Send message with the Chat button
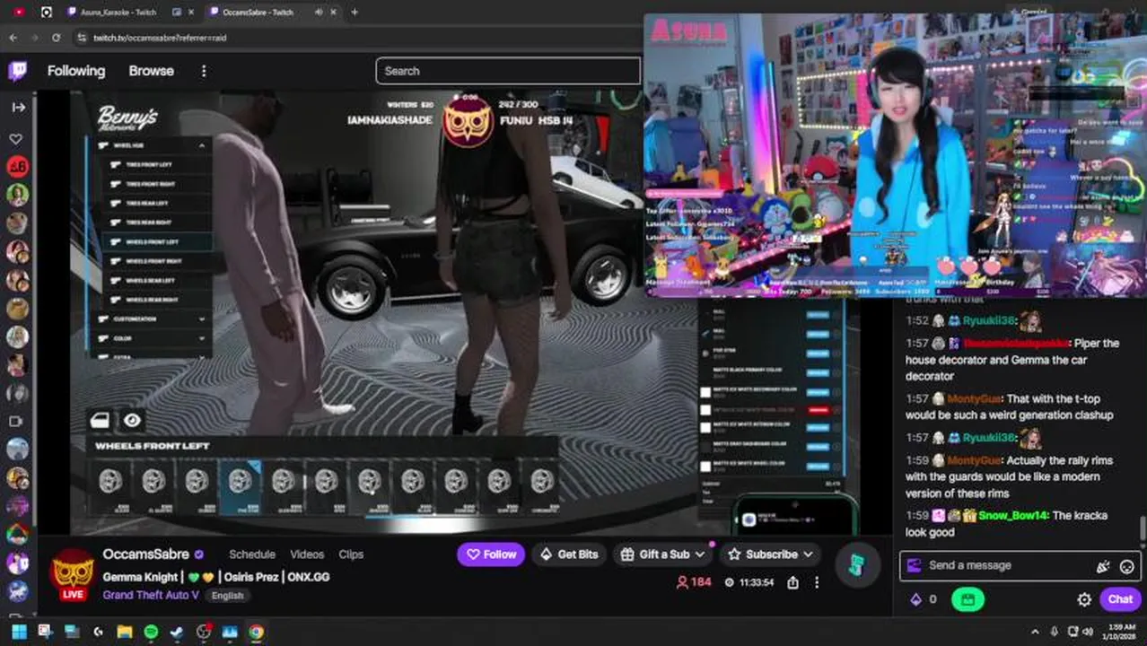The width and height of the screenshot is (1147, 646). coord(1120,599)
